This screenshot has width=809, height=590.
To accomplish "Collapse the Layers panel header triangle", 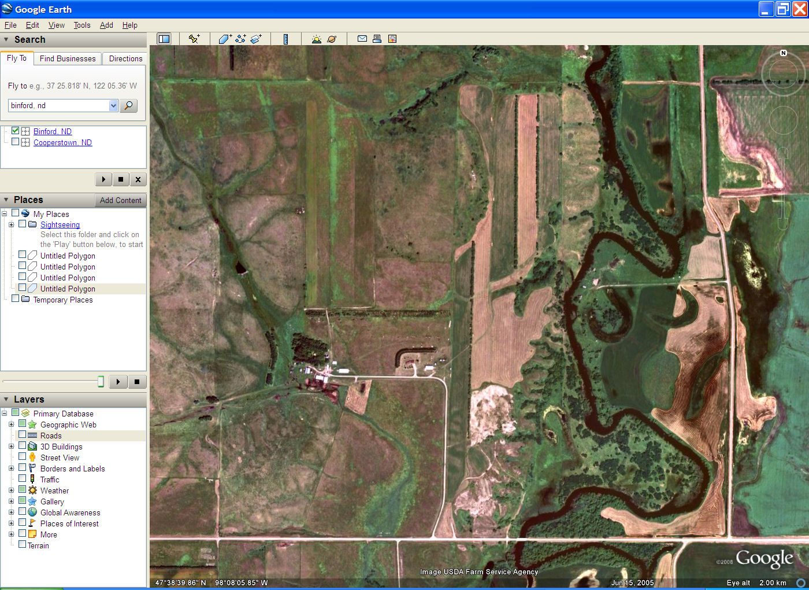I will 6,399.
